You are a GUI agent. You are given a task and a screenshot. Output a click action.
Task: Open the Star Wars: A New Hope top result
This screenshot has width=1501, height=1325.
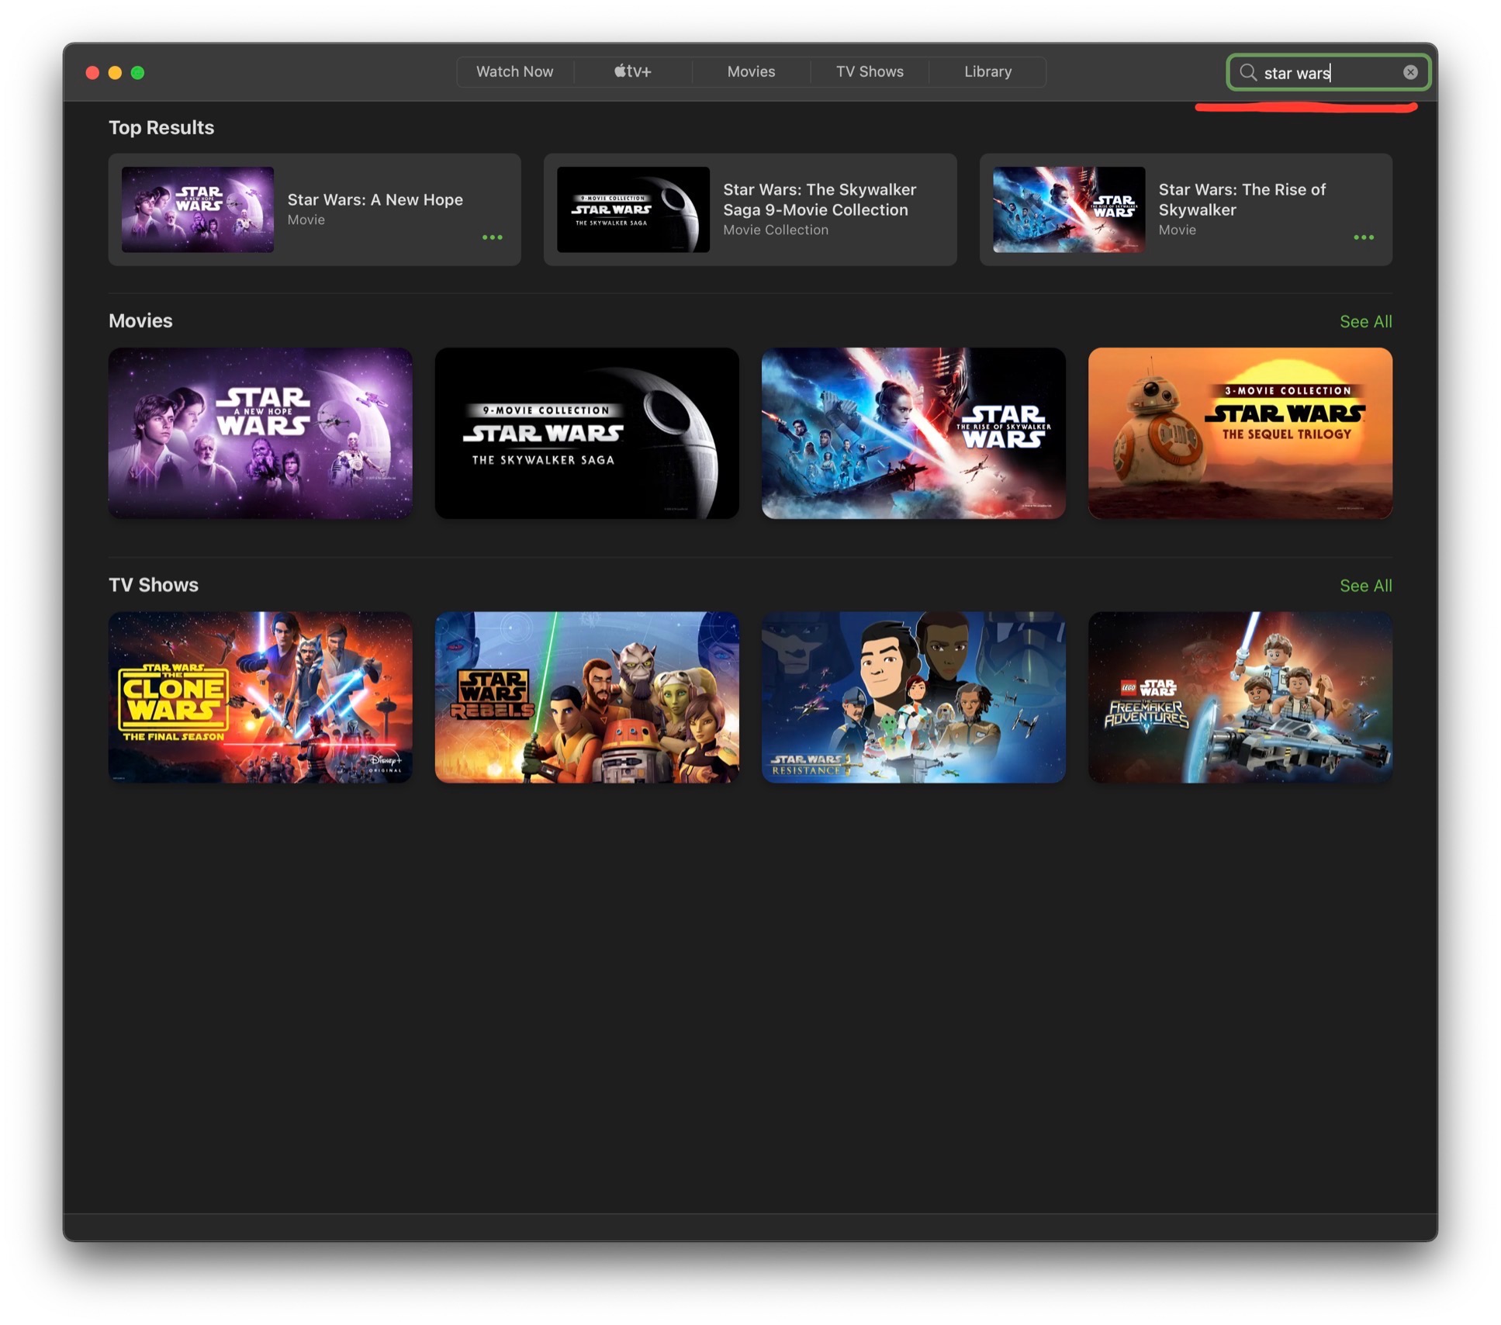coord(314,209)
